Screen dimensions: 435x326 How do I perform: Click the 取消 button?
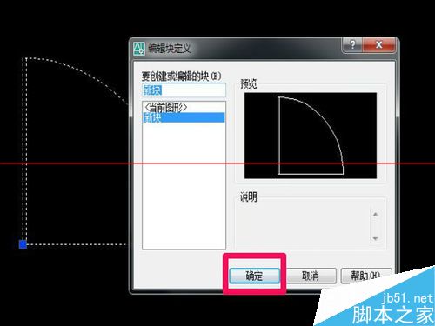click(311, 276)
